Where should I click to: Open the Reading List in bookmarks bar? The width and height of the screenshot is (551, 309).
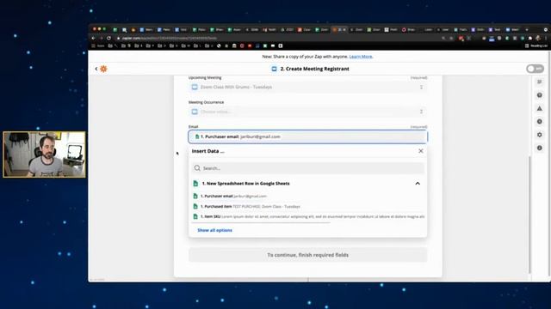pyautogui.click(x=536, y=45)
